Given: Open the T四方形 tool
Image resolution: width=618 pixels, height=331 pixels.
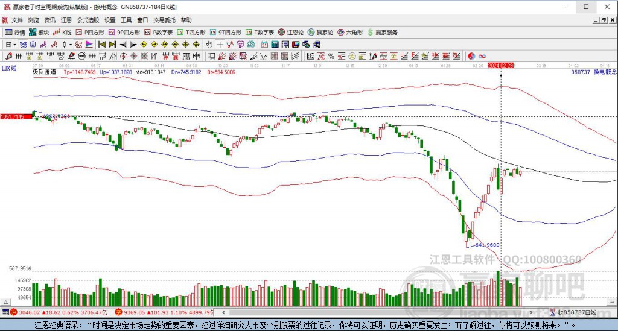Looking at the screenshot, I should [191, 33].
